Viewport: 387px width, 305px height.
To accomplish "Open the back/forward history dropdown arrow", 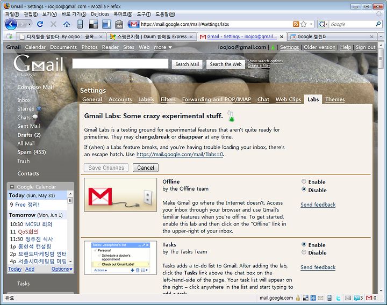I will [30, 24].
